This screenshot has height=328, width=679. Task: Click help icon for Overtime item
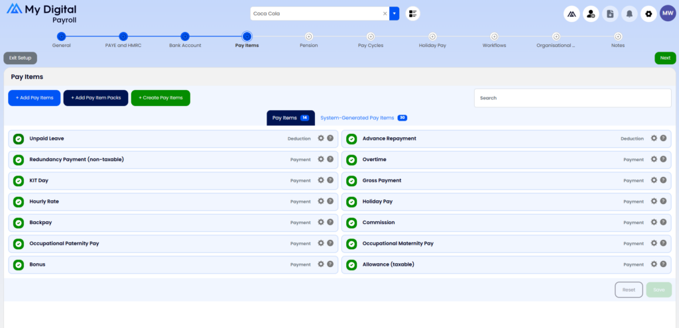tap(662, 160)
